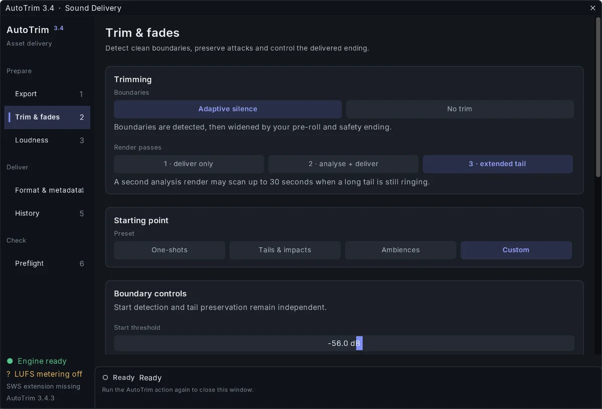Select Adaptive silence boundaries option
Viewport: 602px width, 409px height.
coord(228,109)
